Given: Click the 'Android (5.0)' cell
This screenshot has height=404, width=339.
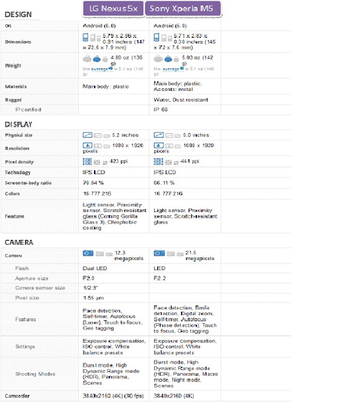Looking at the screenshot, I should click(x=170, y=26).
